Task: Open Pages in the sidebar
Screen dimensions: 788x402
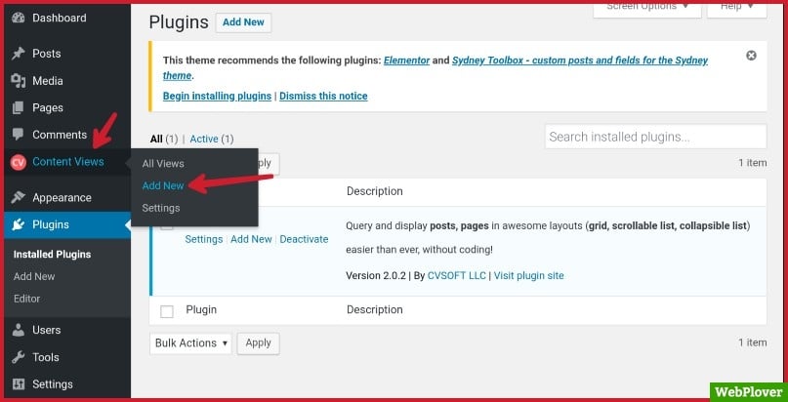Action: 48,107
